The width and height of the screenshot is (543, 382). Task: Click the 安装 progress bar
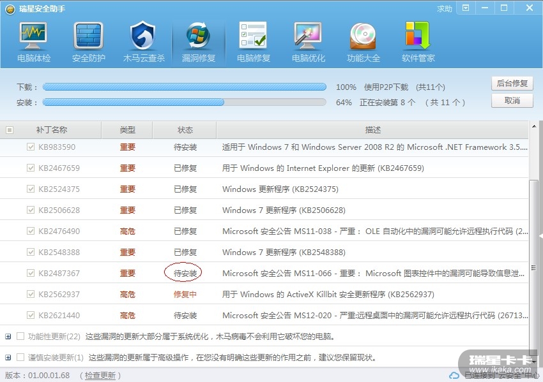[x=184, y=102]
